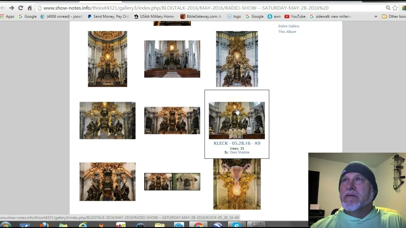
Task: Open the BibleGateway.com bookmark
Action: pos(201,16)
